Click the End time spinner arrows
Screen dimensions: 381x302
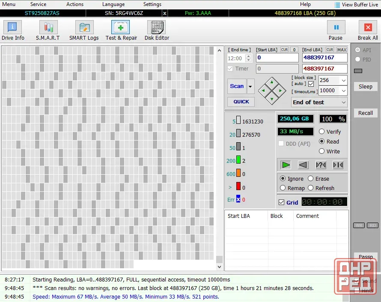(x=249, y=58)
